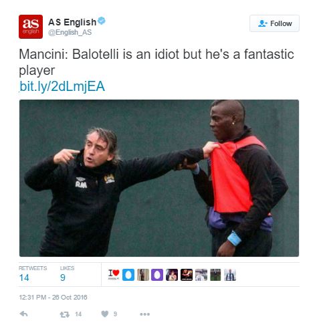Open the blue egg avatar profile

(128, 275)
